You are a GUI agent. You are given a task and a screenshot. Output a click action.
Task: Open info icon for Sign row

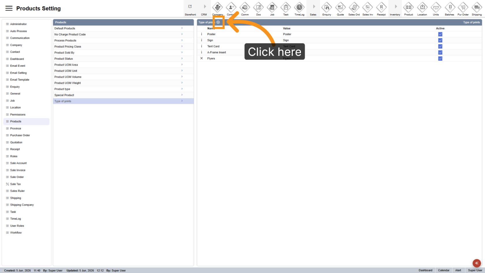pyautogui.click(x=202, y=40)
